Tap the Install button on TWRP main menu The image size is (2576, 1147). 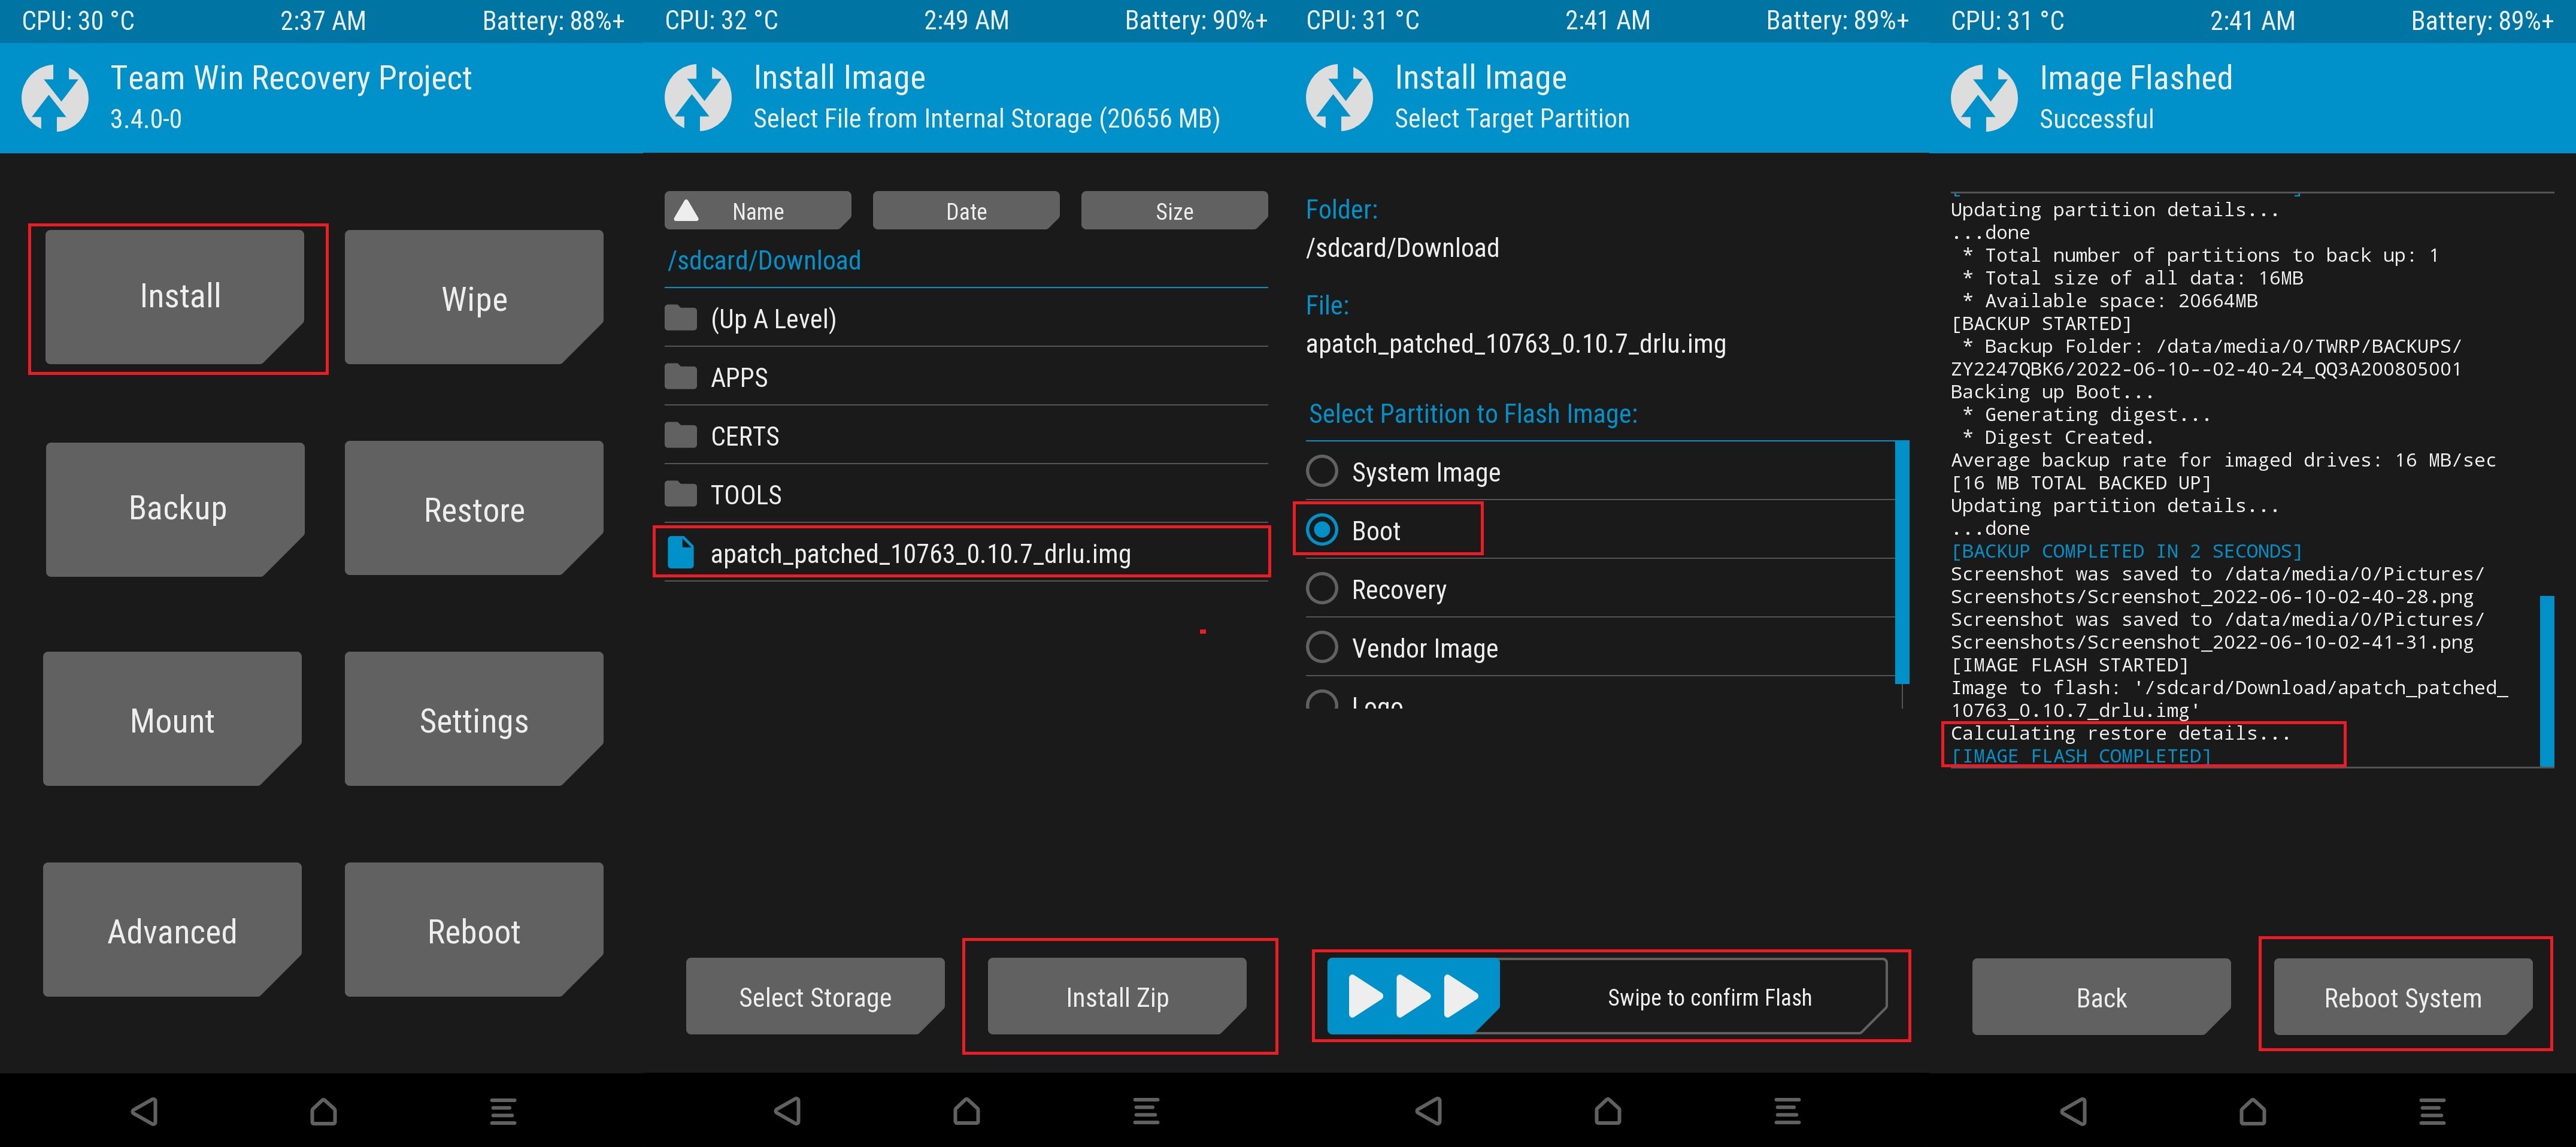(175, 297)
